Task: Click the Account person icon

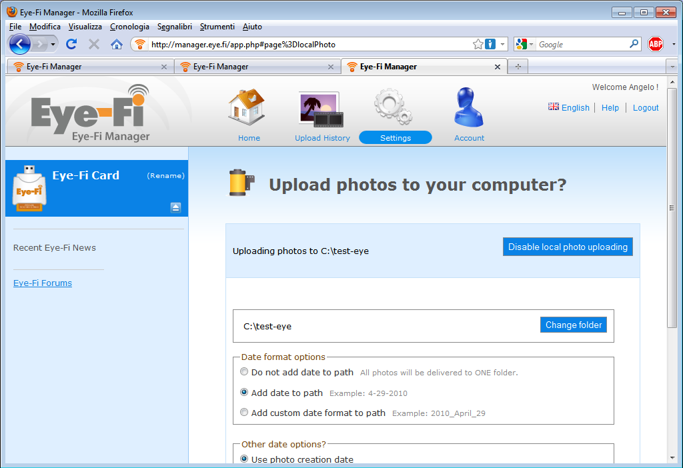Action: point(469,107)
